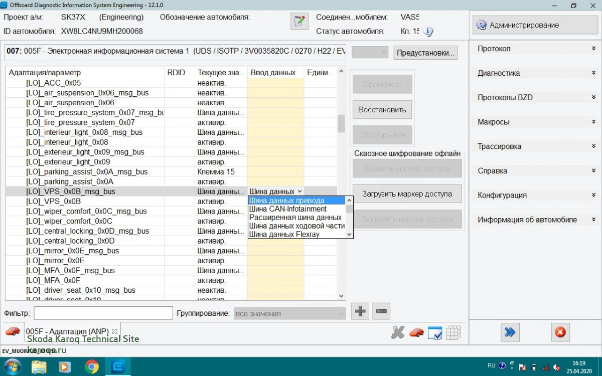Choose 'Шина данных Flexray' option
This screenshot has width=602, height=376.
click(284, 234)
